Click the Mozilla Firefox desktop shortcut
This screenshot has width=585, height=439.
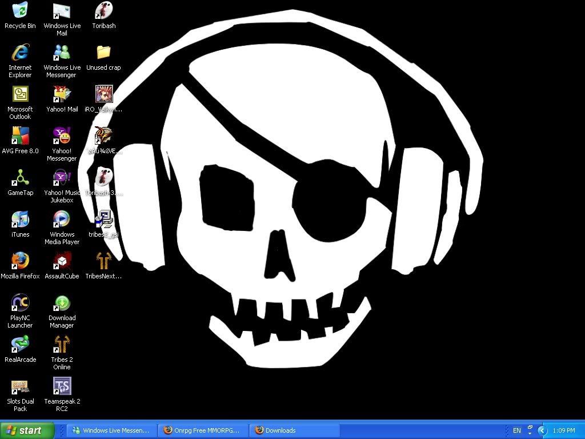(20, 261)
